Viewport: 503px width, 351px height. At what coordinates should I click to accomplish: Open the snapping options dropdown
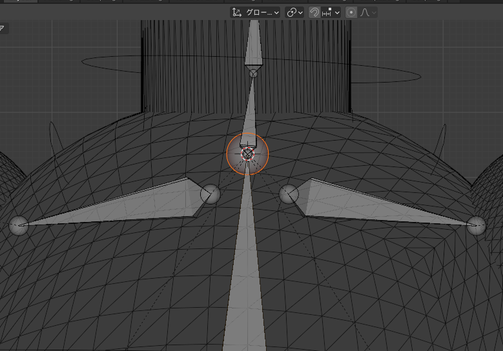pos(331,12)
